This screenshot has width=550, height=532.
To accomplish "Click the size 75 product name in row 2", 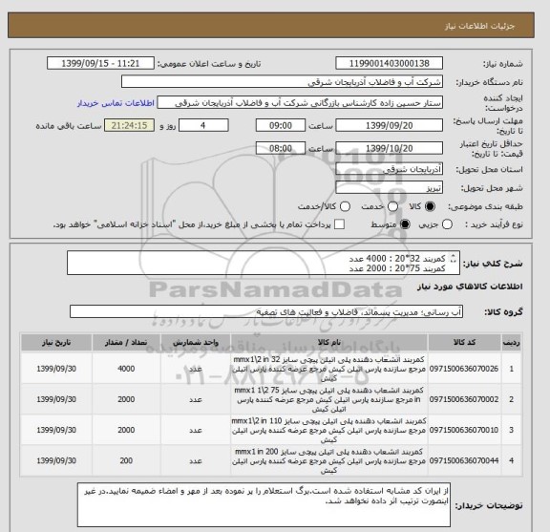I will [x=328, y=399].
